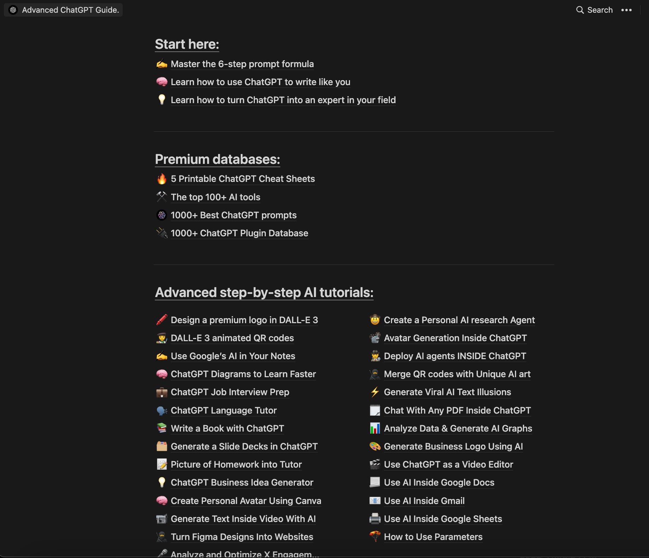Screen dimensions: 649x558
Task: Click the clapperboard icon beside Video Editor
Action: coord(375,464)
